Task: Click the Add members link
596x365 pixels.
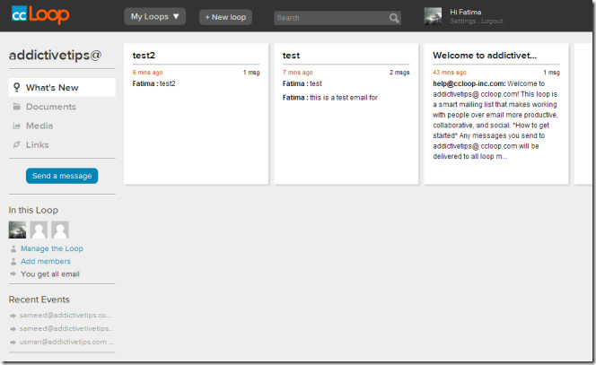Action: 46,261
